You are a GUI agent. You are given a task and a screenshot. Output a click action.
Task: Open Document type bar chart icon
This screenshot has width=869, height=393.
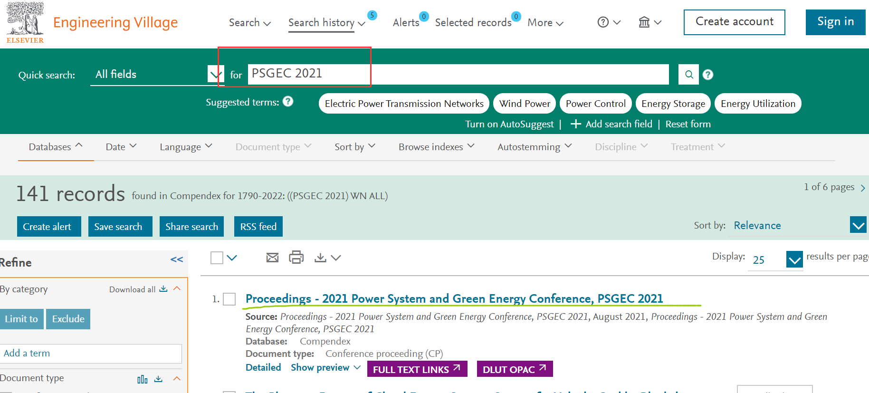point(142,379)
